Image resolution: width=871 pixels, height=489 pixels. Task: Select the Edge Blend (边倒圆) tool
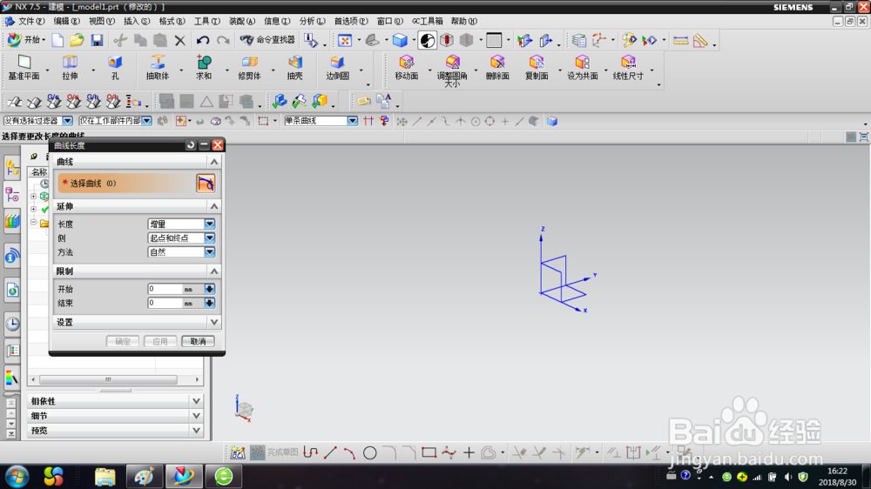point(337,68)
